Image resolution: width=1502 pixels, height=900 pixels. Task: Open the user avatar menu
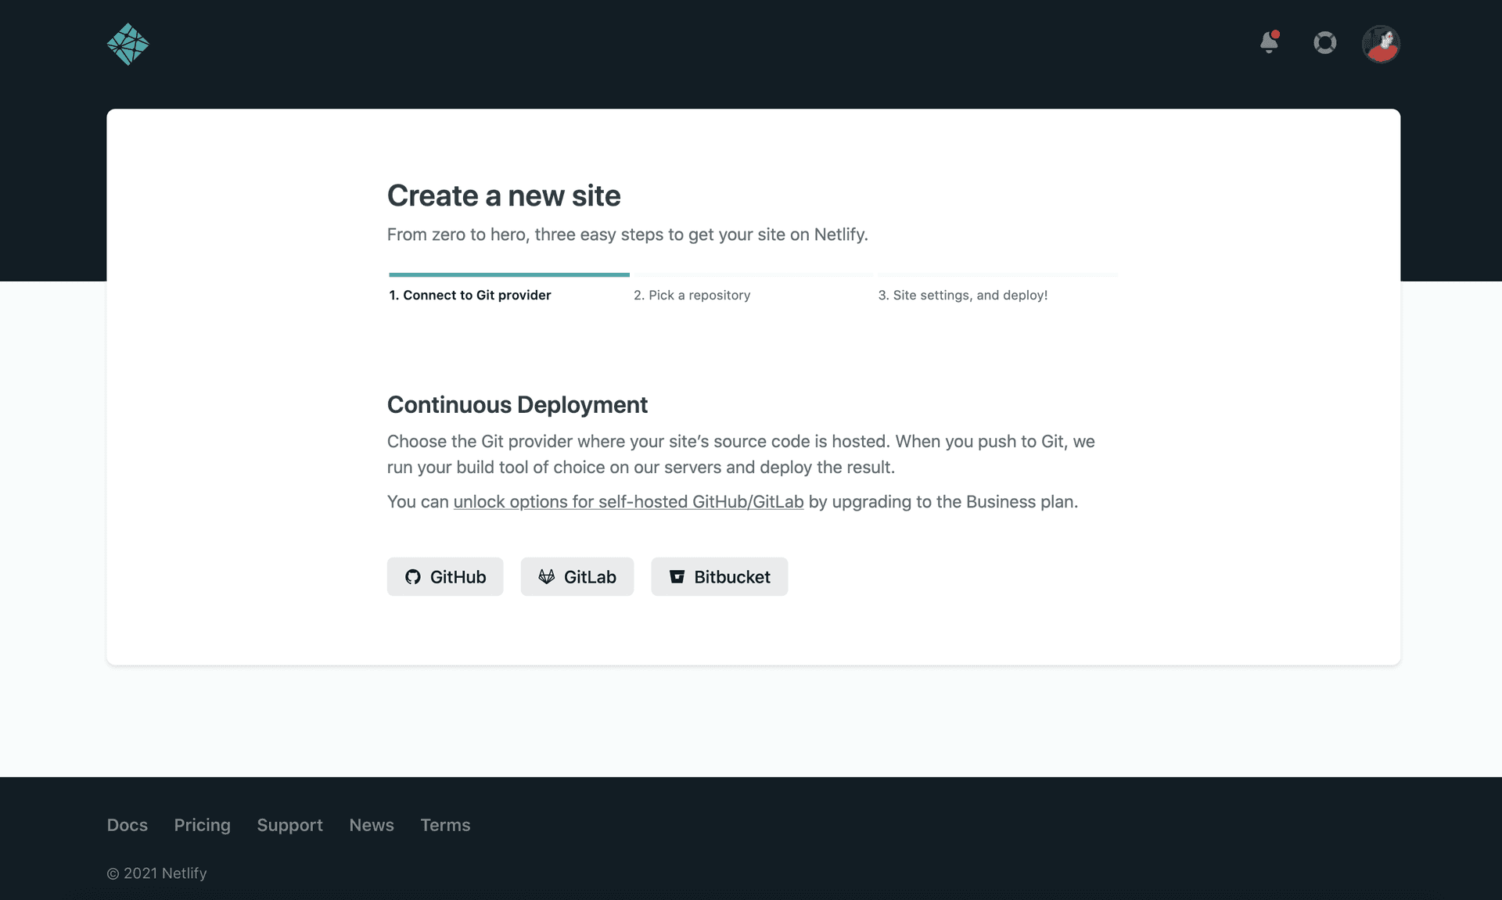pos(1381,44)
